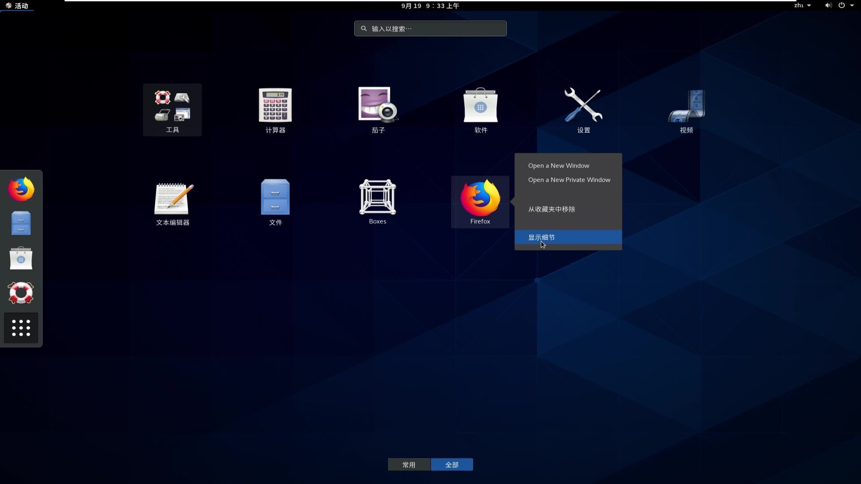Focus the 输入以搜索 search field
This screenshot has width=861, height=484.
430,28
